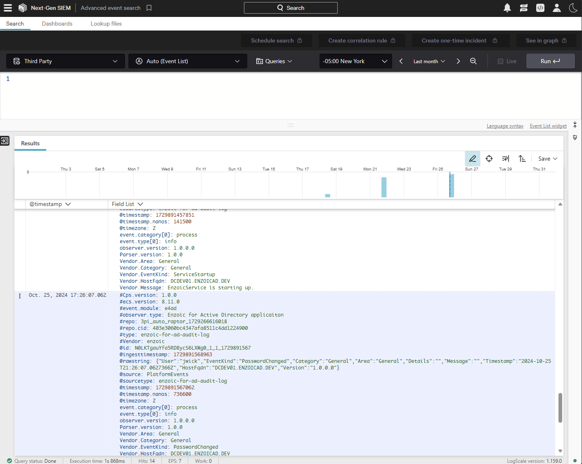Collapse the query editor pane icon
The height and width of the screenshot is (464, 582).
(575, 125)
